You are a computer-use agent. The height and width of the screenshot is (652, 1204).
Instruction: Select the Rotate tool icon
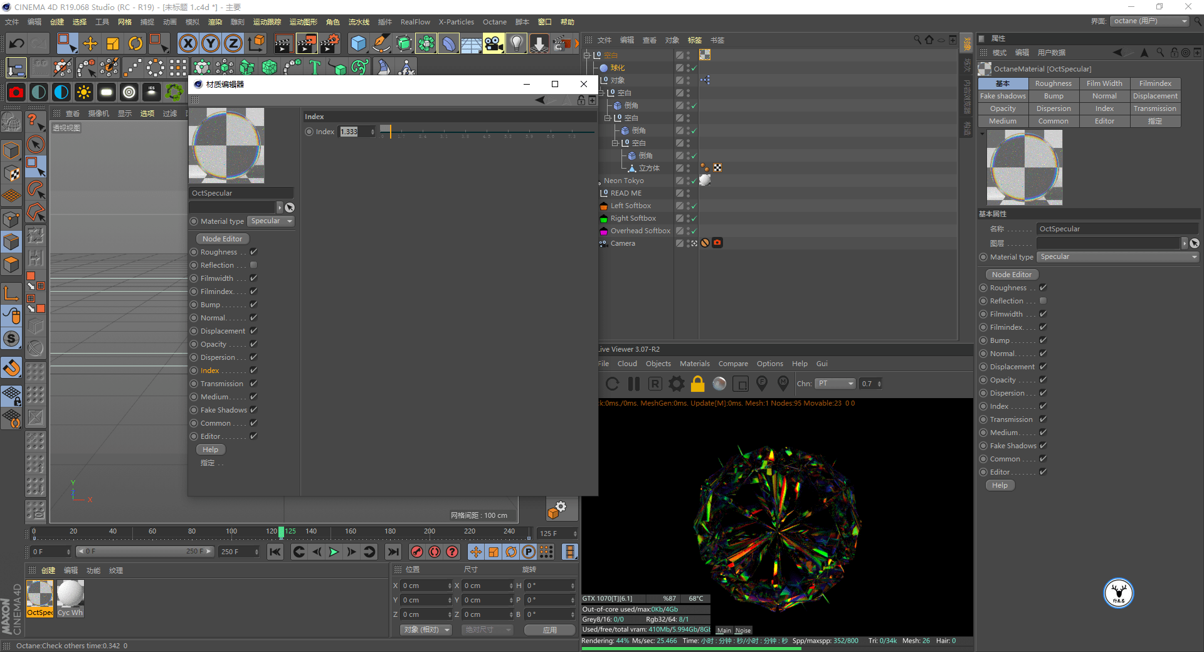point(135,43)
